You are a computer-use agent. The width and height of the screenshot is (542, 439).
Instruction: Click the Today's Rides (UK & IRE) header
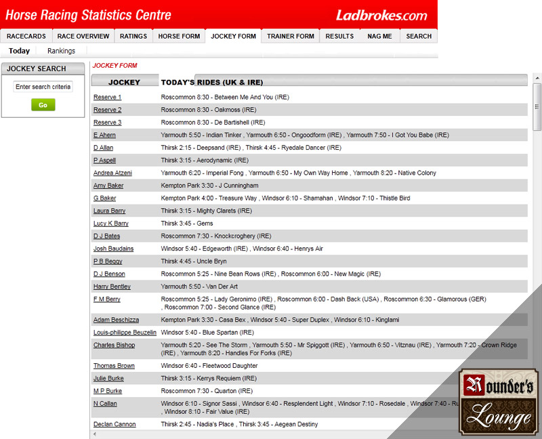coord(212,82)
